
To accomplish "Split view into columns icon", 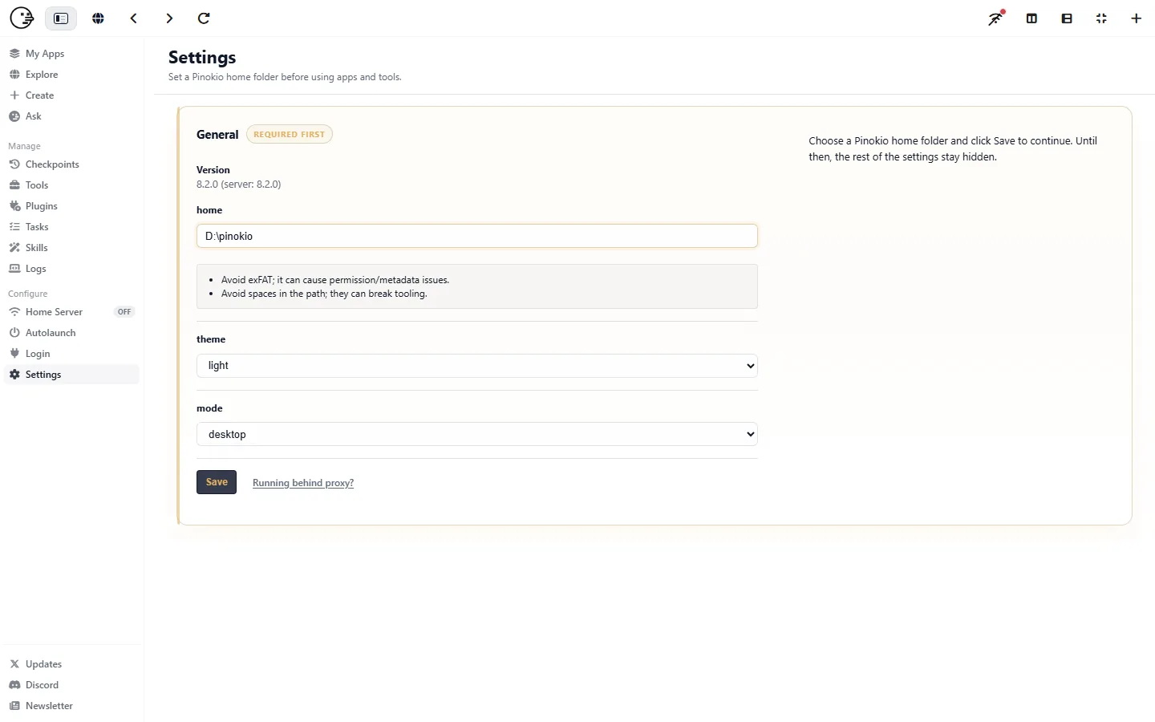I will coord(1031,18).
